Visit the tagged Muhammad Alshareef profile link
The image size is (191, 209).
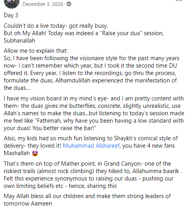click(x=91, y=146)
